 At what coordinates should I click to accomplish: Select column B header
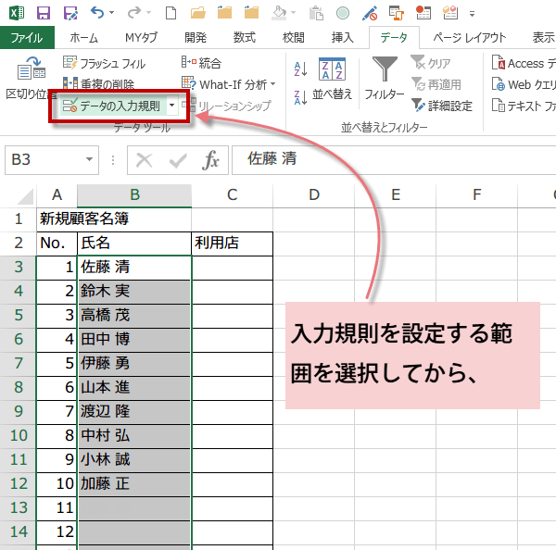(x=134, y=195)
